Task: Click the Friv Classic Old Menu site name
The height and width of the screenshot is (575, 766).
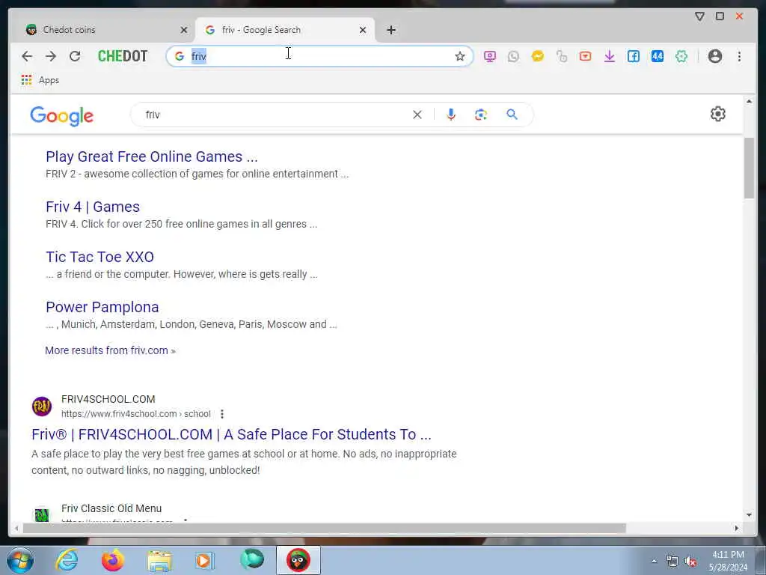Action: coord(111,508)
